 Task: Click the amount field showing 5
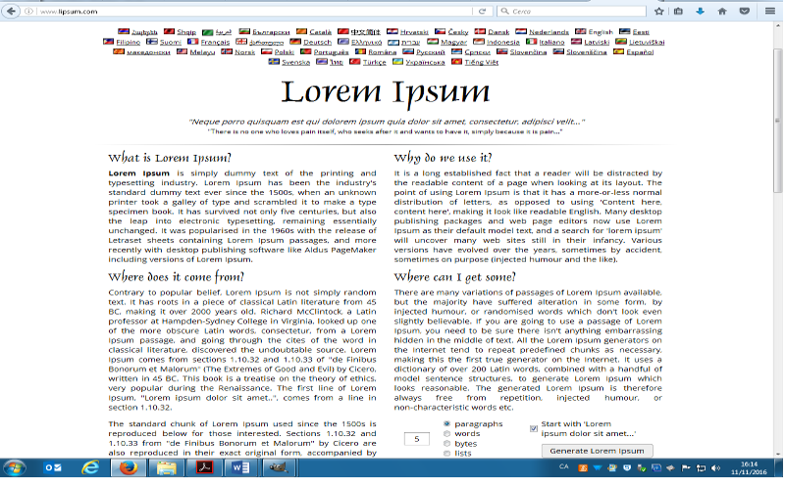pos(417,439)
